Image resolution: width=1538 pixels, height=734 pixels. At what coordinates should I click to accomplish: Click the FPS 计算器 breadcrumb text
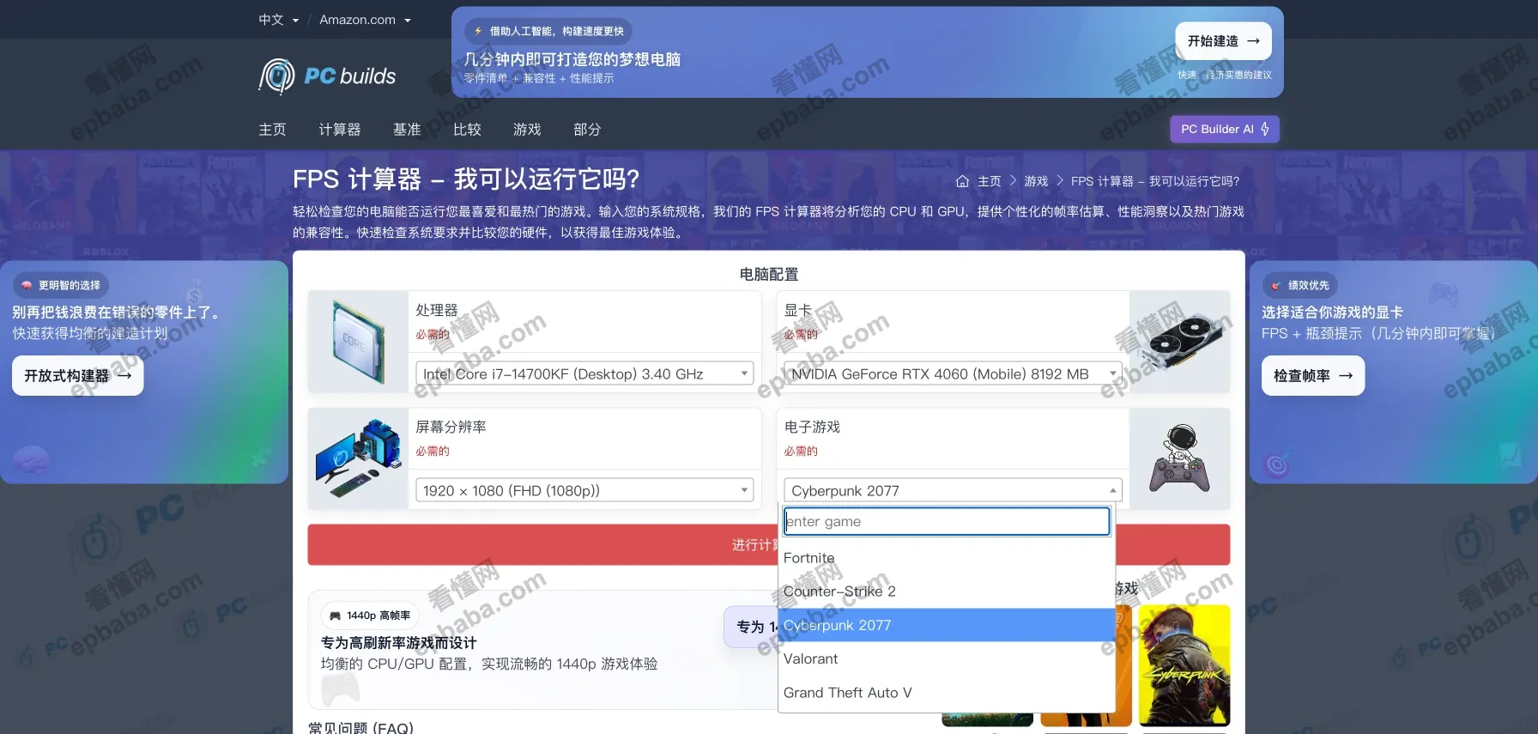coord(1155,181)
